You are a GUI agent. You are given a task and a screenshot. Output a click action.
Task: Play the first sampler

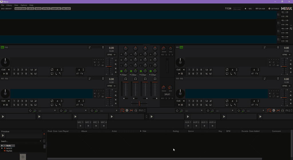[x=3, y=117]
